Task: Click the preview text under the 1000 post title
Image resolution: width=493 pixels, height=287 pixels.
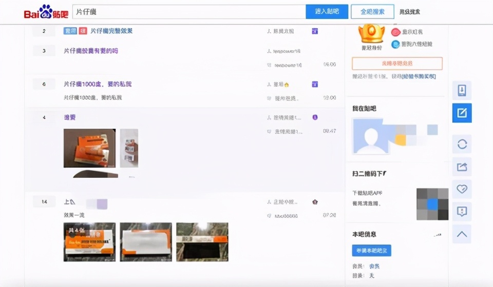Action: click(x=93, y=97)
